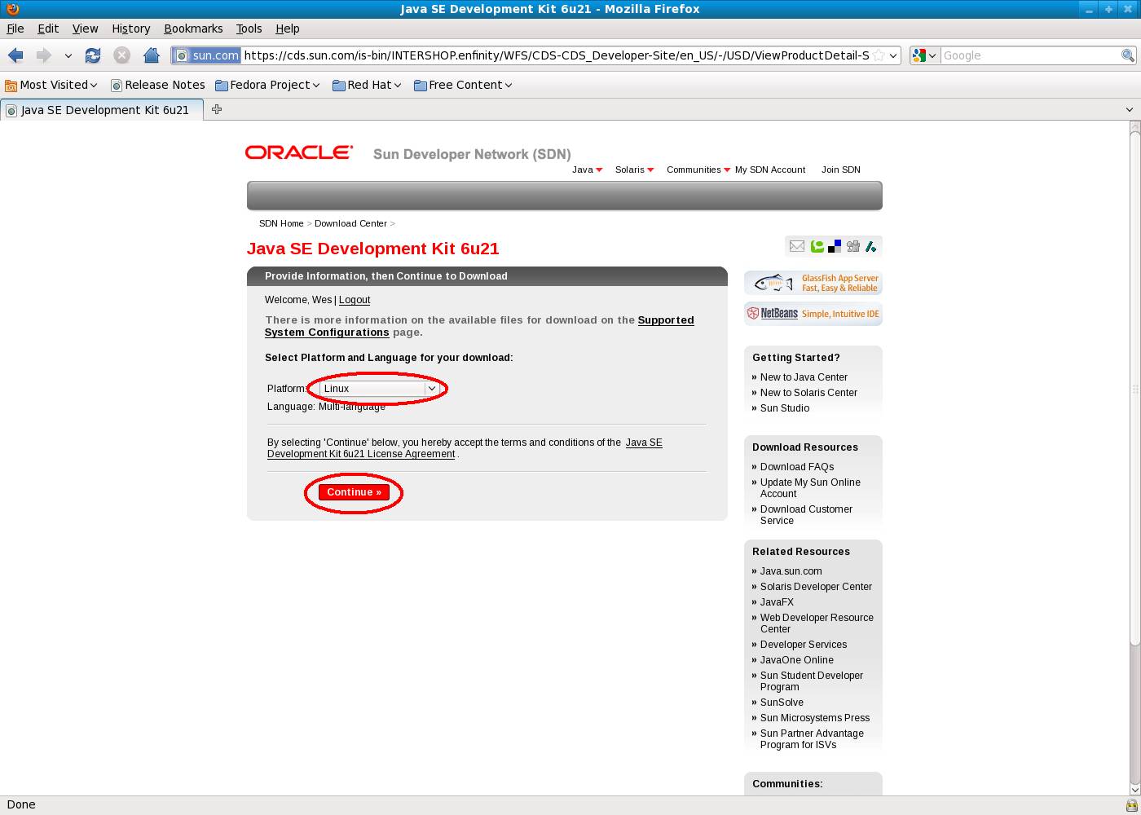The width and height of the screenshot is (1141, 815).
Task: Open the Solaris dropdown in SDN navigation
Action: click(x=634, y=170)
